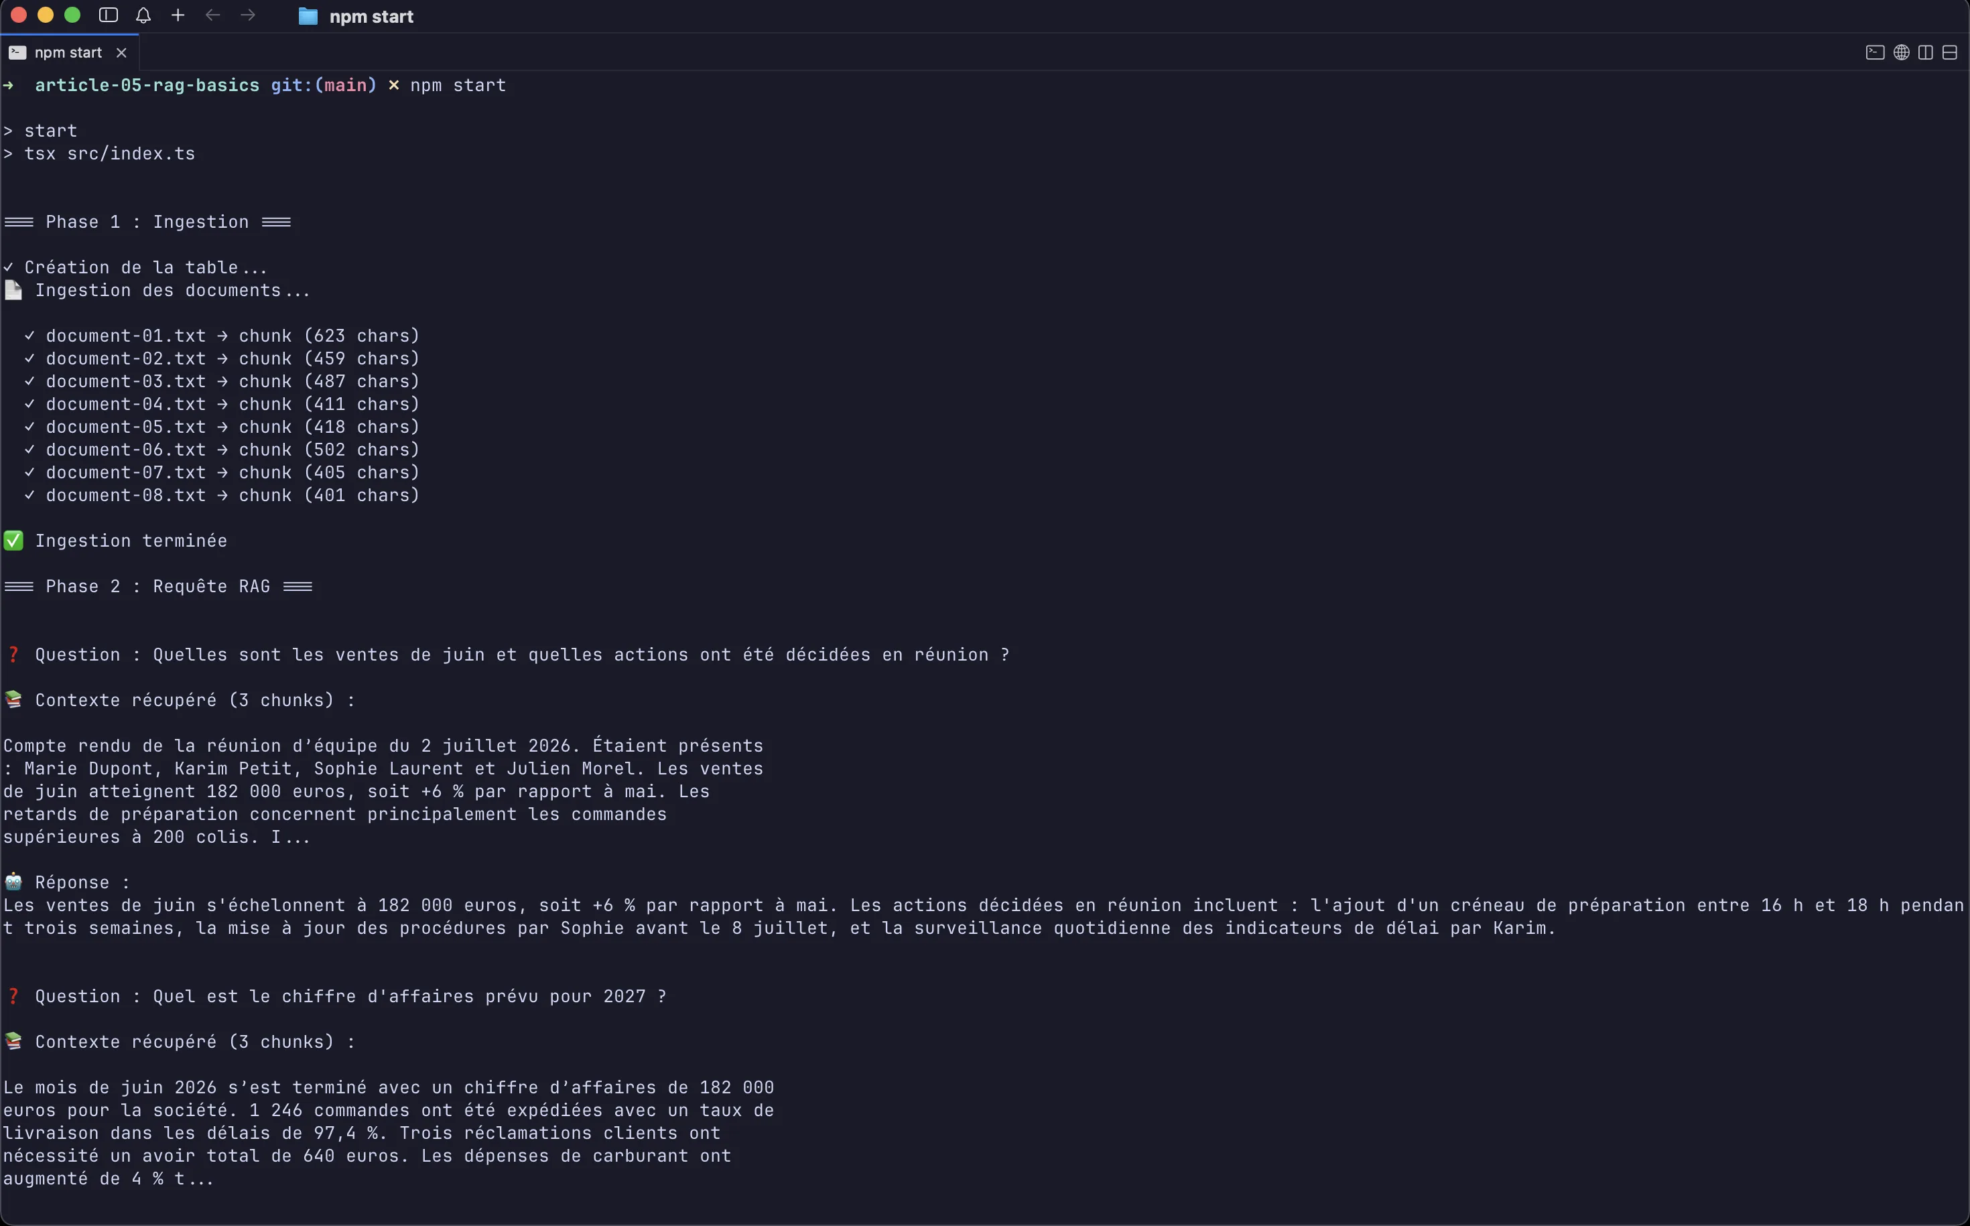Click the tsx src/index.ts line
1970x1226 pixels.
pyautogui.click(x=100, y=153)
